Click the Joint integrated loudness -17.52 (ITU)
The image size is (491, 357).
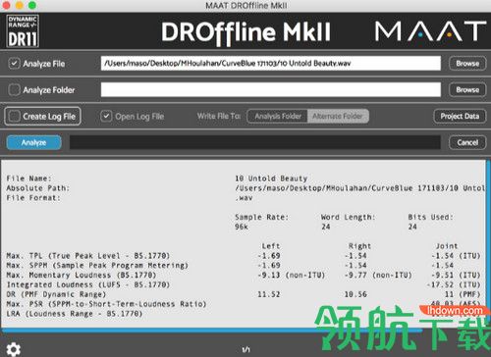click(x=454, y=284)
